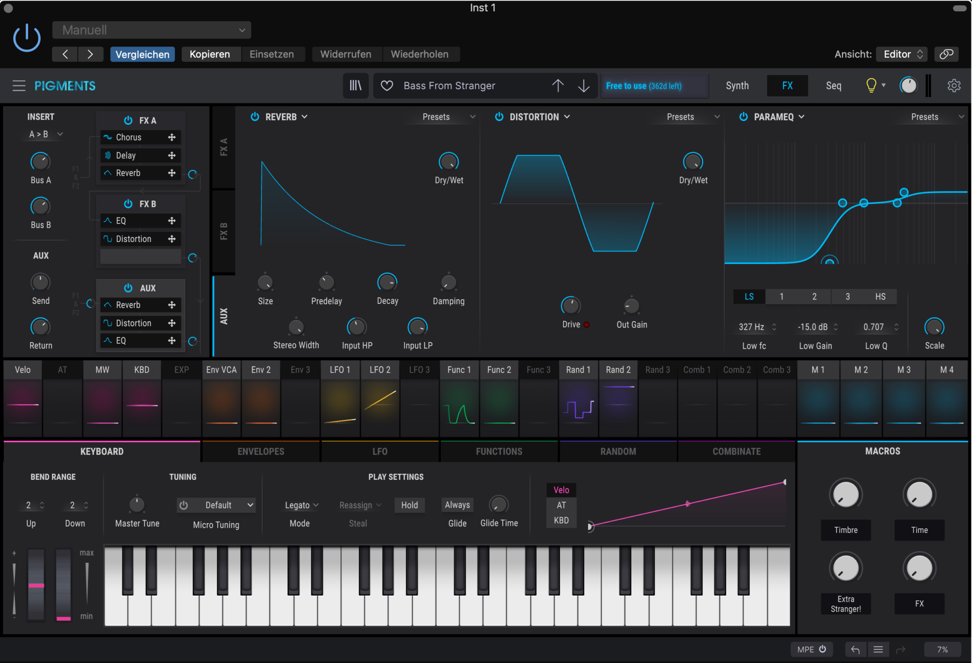Click the reverb Decay knob

pyautogui.click(x=387, y=282)
